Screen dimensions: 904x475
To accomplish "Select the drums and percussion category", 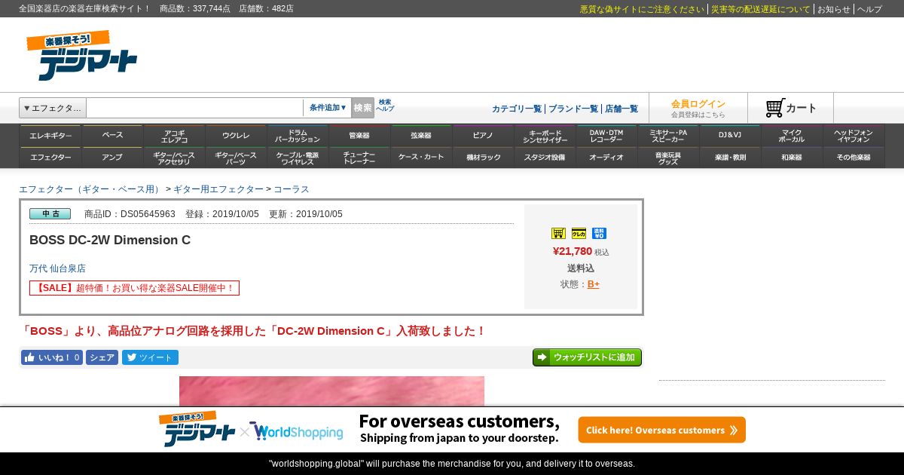I will 298,136.
